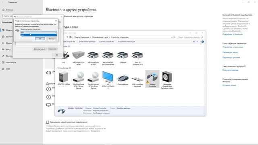Select the LG IPS FULLHD monitor device
258x145 pixels.
tap(108, 77)
